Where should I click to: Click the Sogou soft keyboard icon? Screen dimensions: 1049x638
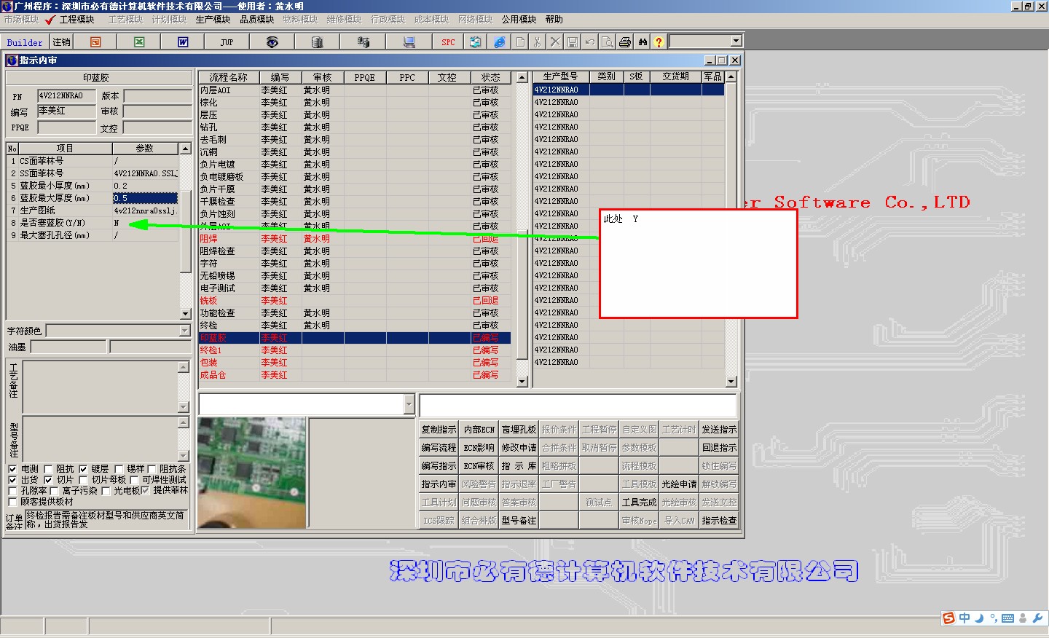pos(1008,618)
